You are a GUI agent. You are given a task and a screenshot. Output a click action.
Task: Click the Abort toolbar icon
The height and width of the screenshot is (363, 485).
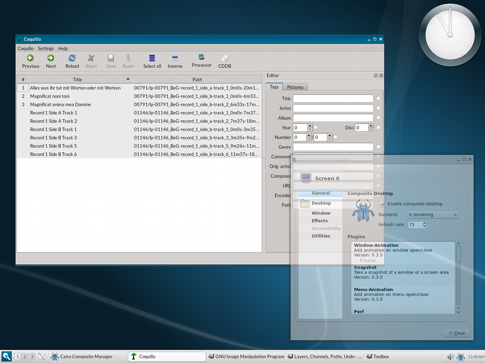pyautogui.click(x=91, y=61)
